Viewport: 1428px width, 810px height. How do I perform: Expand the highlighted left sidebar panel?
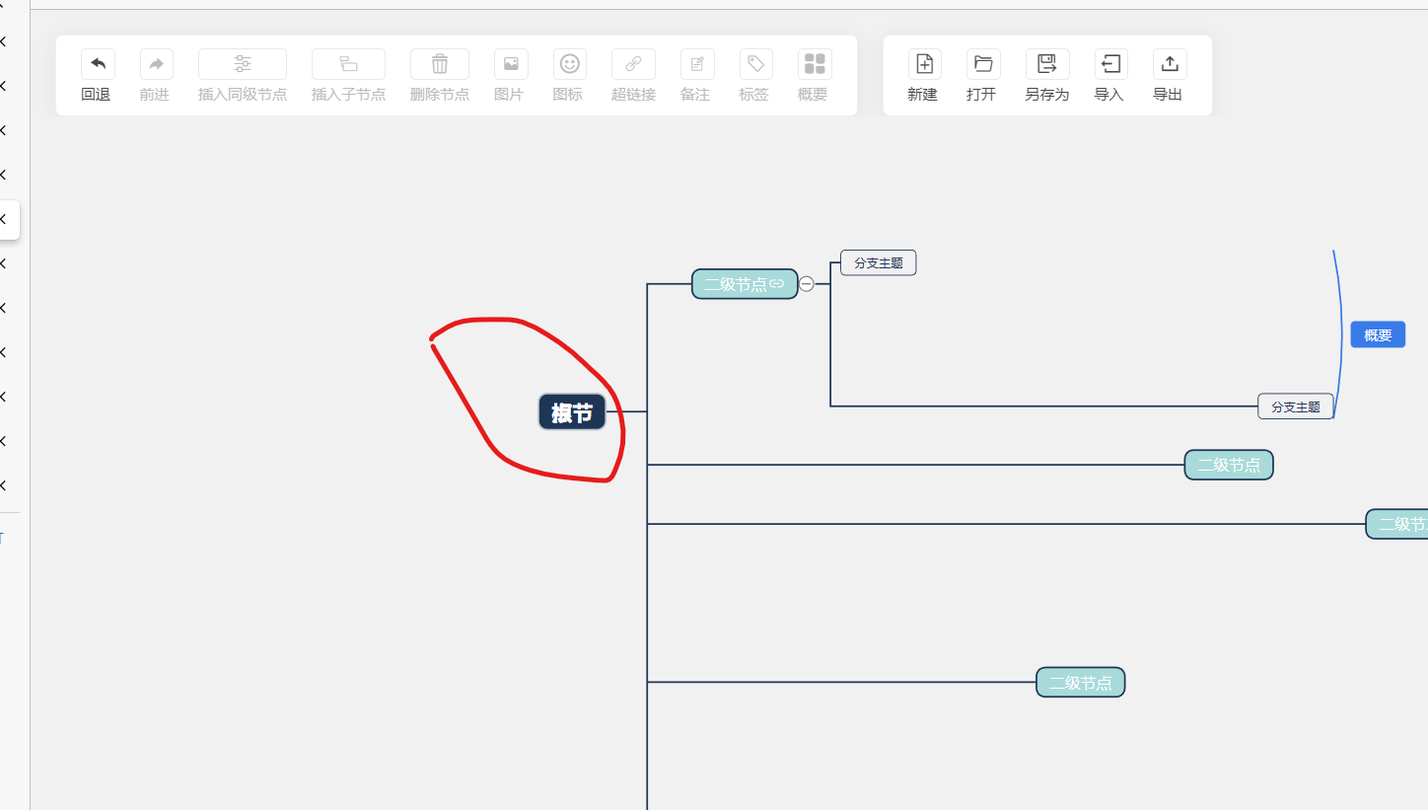click(x=8, y=219)
